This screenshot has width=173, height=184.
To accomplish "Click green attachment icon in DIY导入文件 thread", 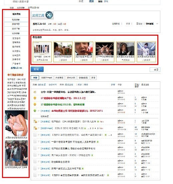I will coord(98,122).
